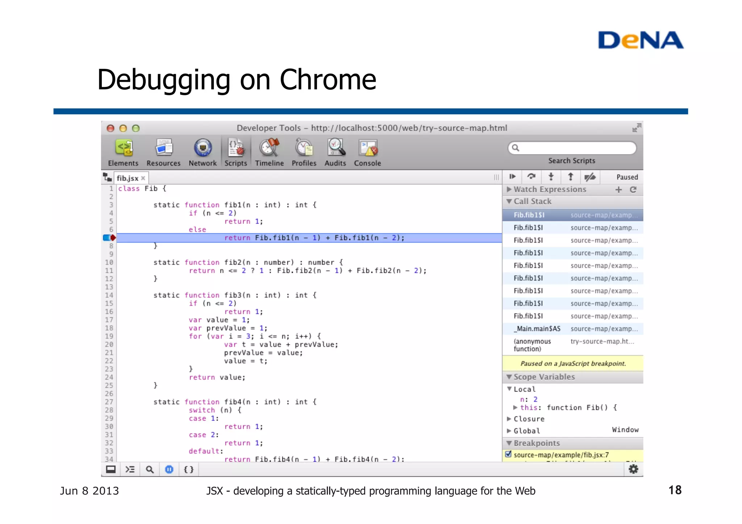Click line number 11 in the gutter
This screenshot has height=524, width=742.
pyautogui.click(x=109, y=271)
